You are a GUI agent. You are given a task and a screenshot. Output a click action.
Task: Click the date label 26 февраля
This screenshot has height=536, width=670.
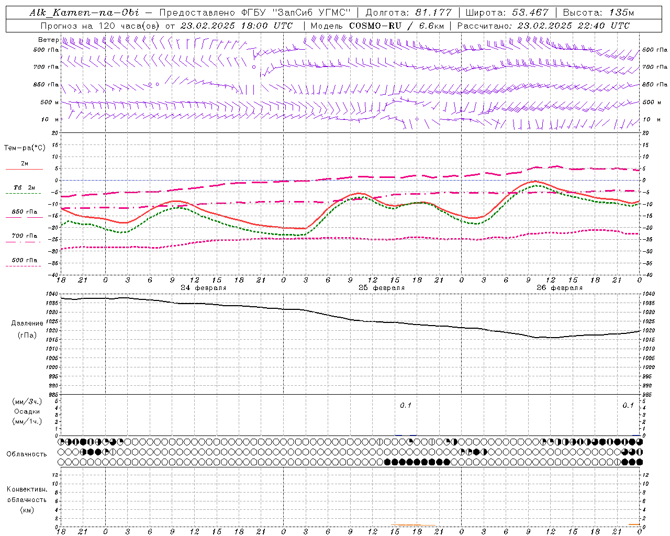coord(560,288)
